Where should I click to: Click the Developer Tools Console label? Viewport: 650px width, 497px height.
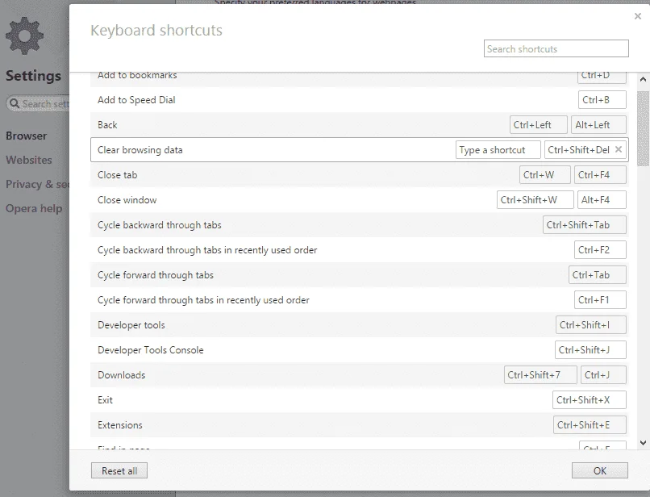pos(151,349)
